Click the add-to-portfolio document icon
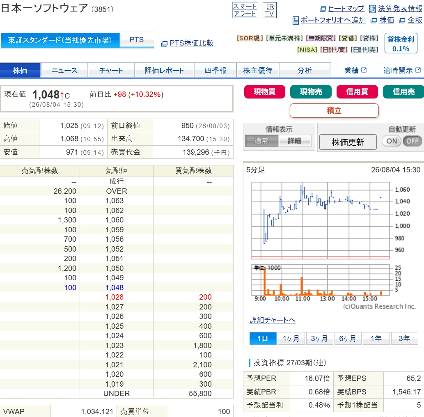The image size is (424, 417). point(296,20)
